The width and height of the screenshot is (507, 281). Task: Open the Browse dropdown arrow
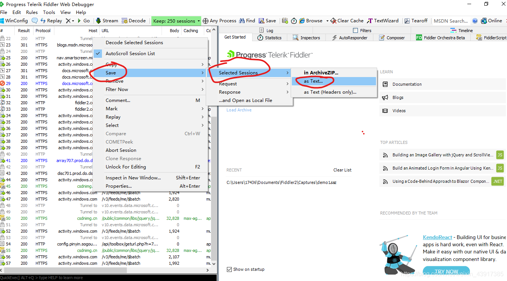(x=327, y=21)
